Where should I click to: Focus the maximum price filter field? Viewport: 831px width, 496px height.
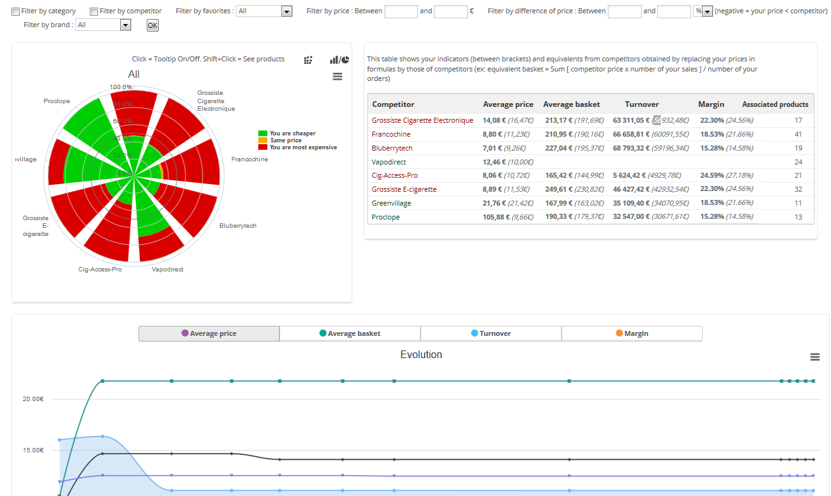[x=451, y=11]
